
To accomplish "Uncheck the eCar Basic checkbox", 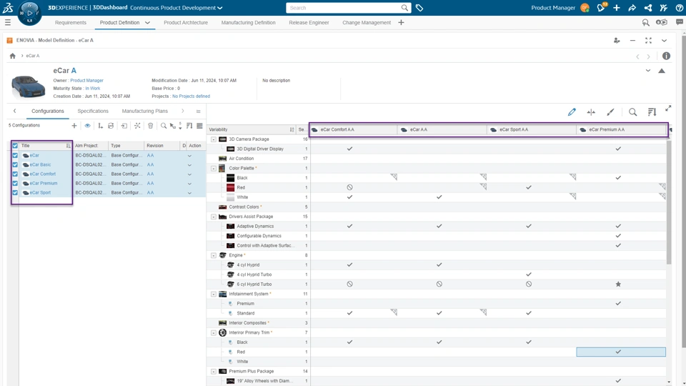I will coord(15,165).
